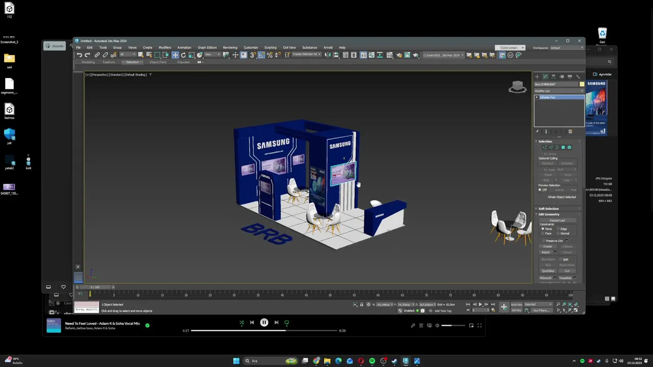Switch to the Object Paint ribbon tab
The width and height of the screenshot is (653, 367).
pyautogui.click(x=158, y=62)
